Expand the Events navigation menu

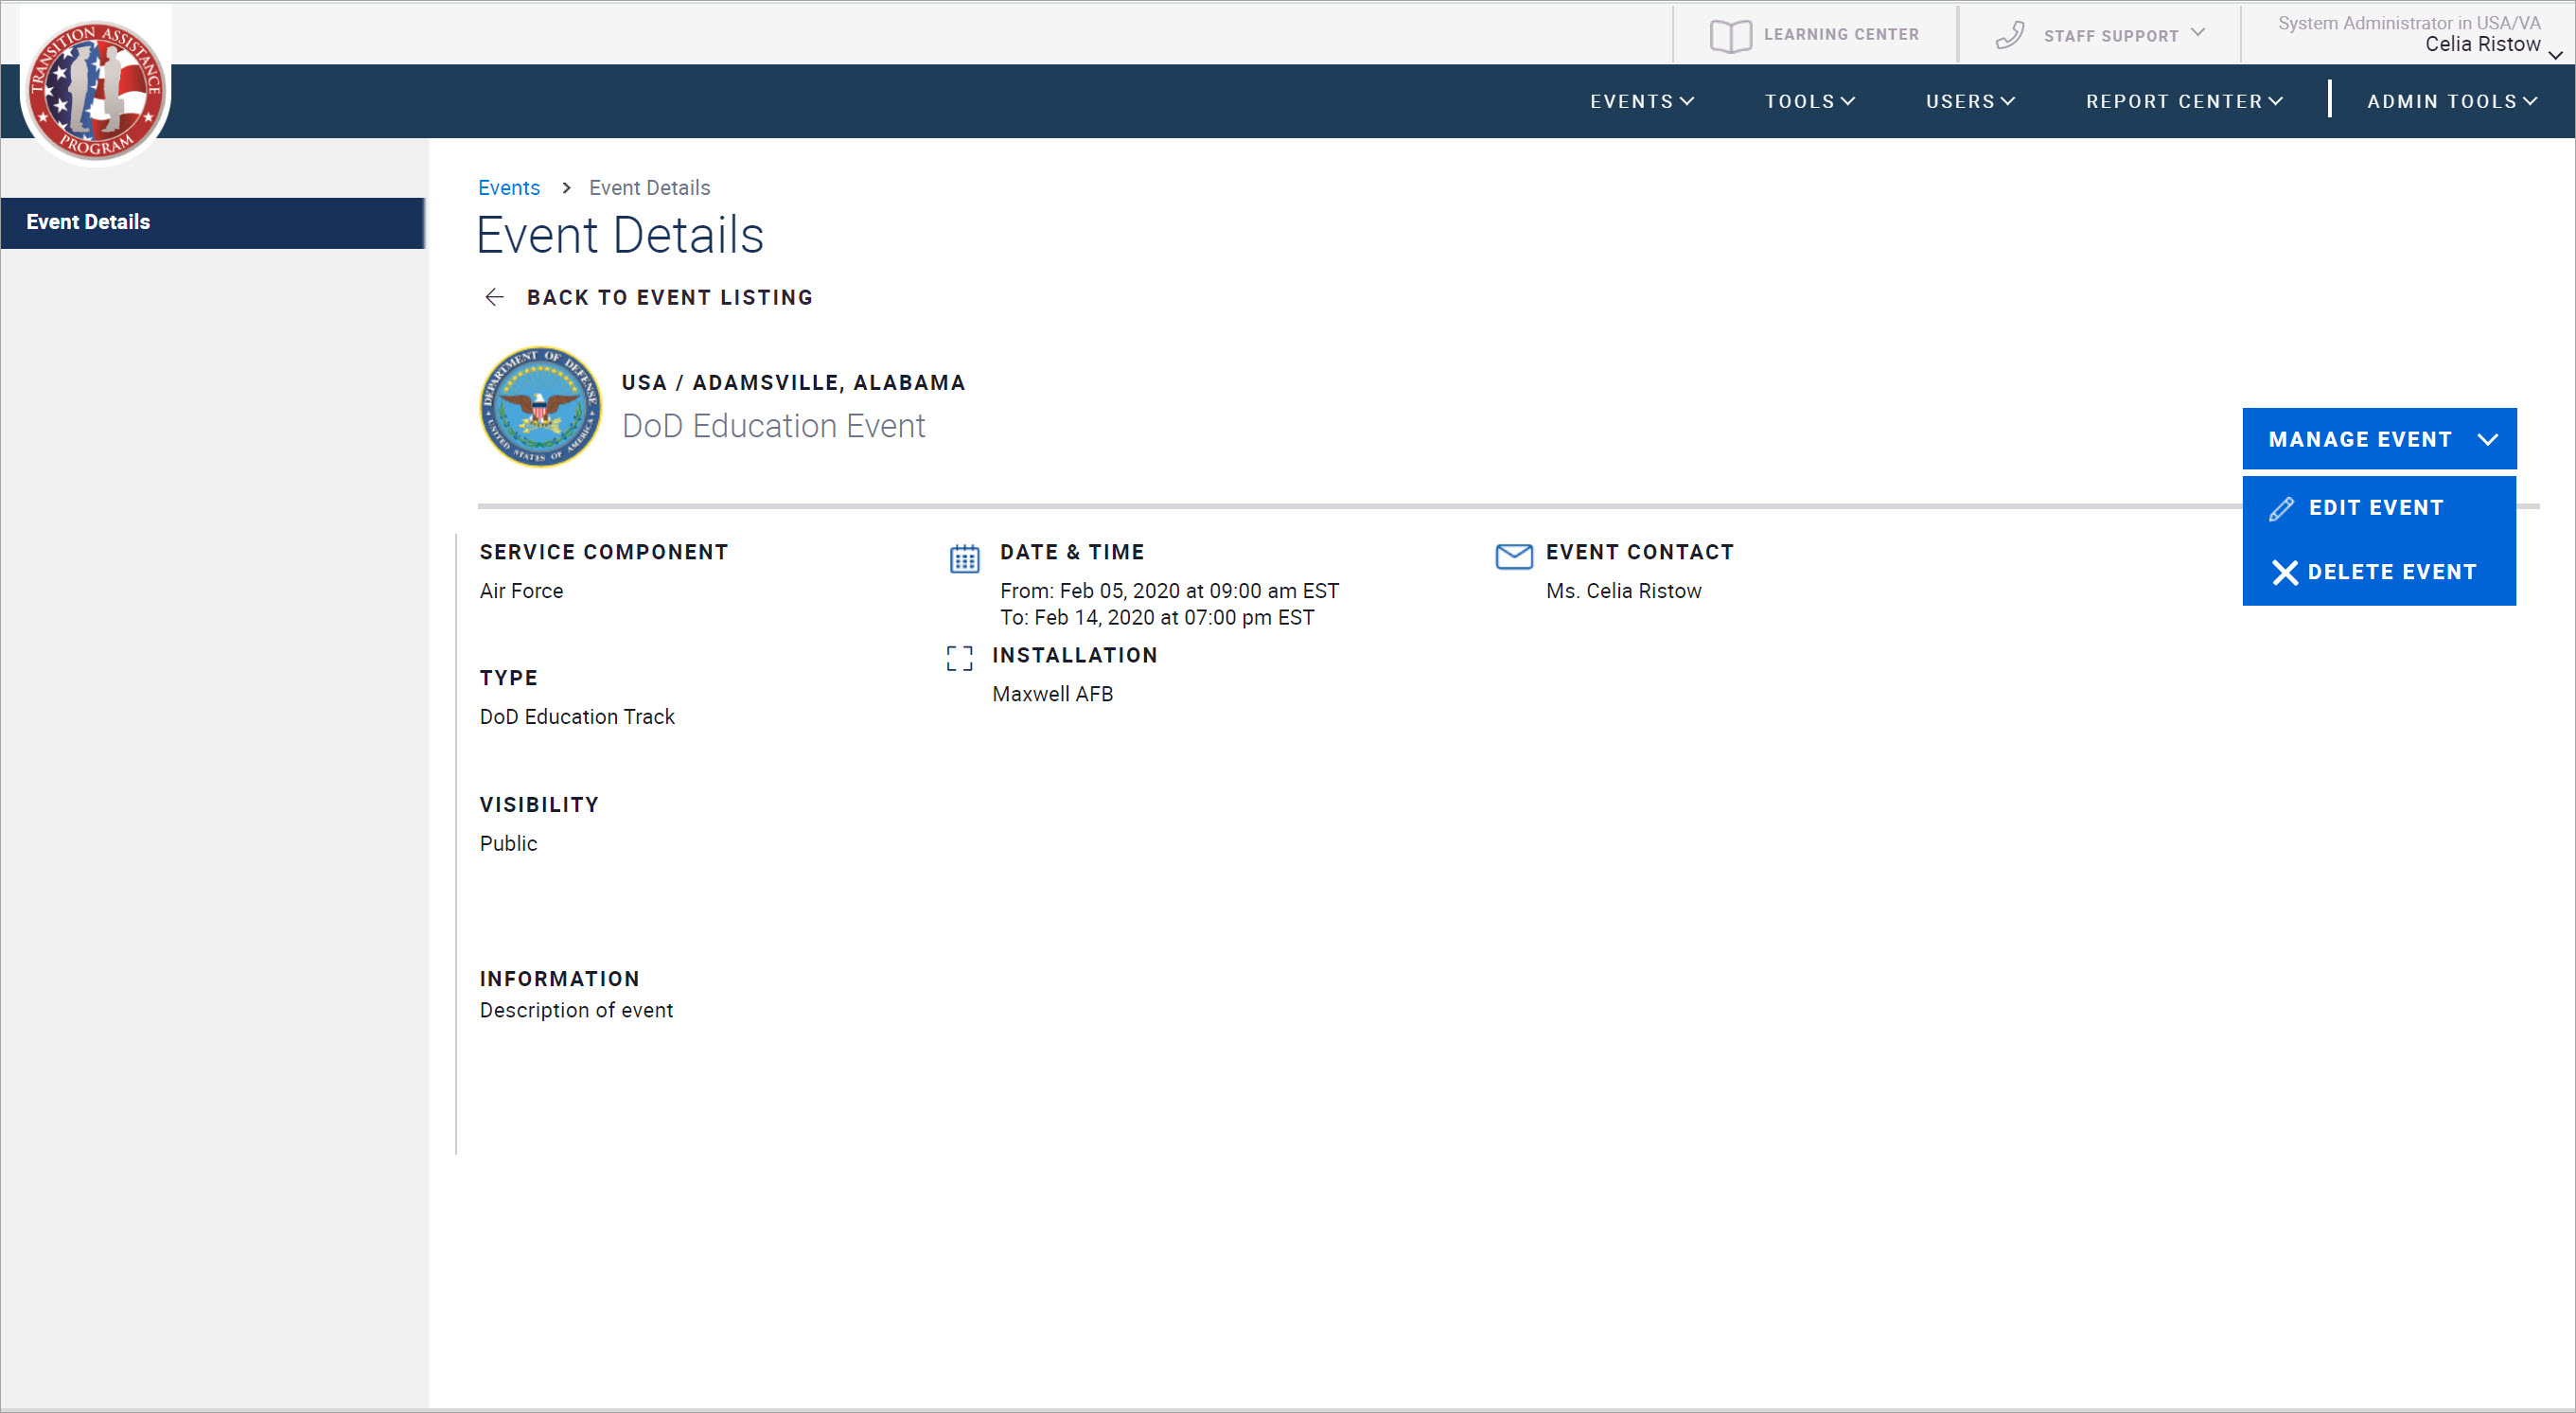coord(1642,101)
